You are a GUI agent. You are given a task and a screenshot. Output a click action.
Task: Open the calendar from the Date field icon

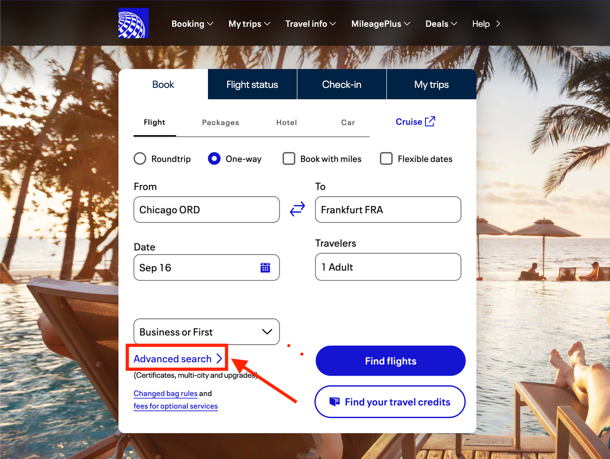click(x=266, y=267)
